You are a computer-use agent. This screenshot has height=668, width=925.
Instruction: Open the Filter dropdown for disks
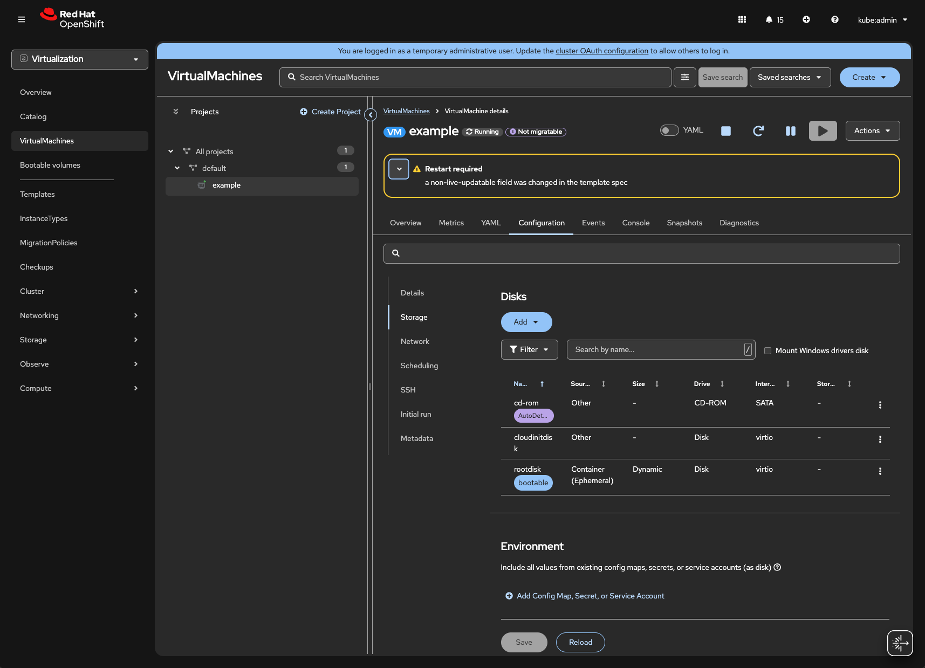pyautogui.click(x=529, y=350)
